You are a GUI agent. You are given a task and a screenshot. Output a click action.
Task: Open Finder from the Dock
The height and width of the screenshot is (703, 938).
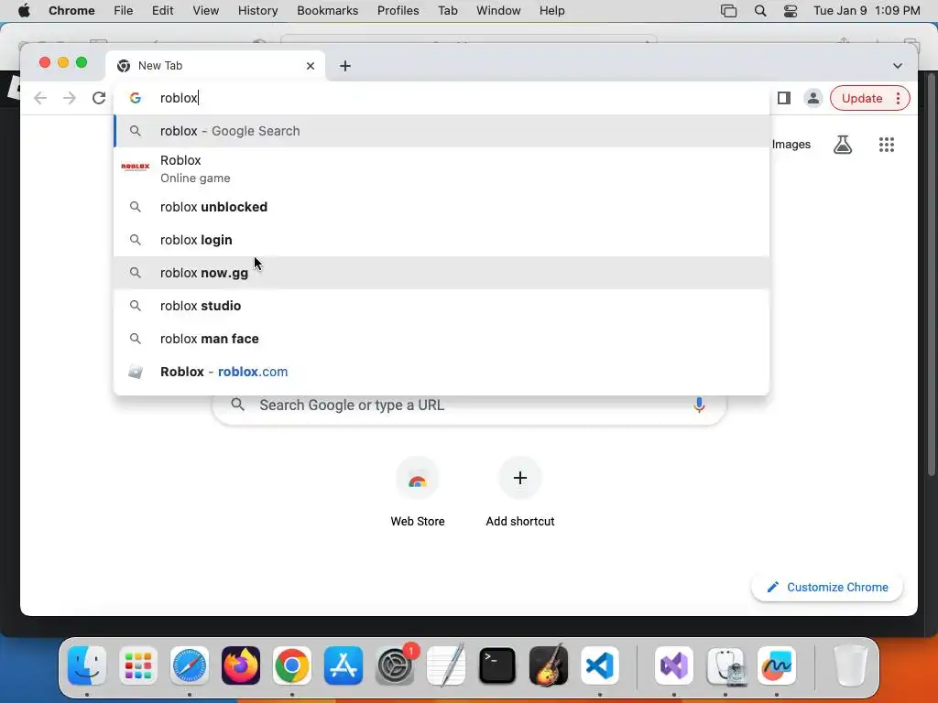pos(87,665)
